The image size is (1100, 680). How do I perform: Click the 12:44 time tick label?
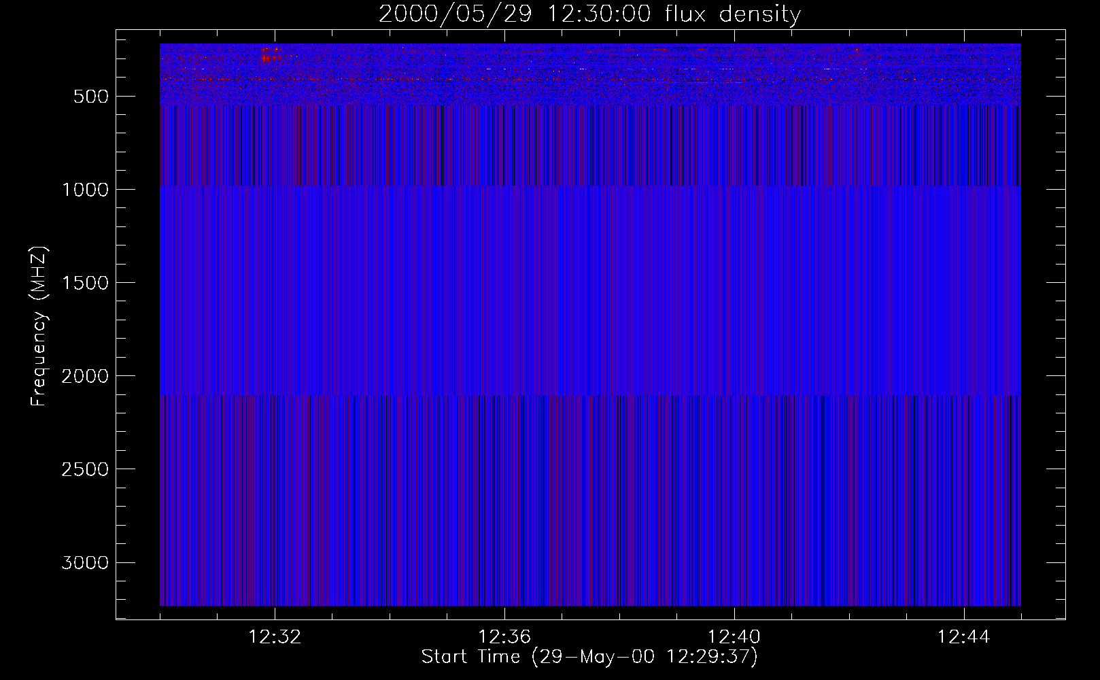(x=964, y=637)
